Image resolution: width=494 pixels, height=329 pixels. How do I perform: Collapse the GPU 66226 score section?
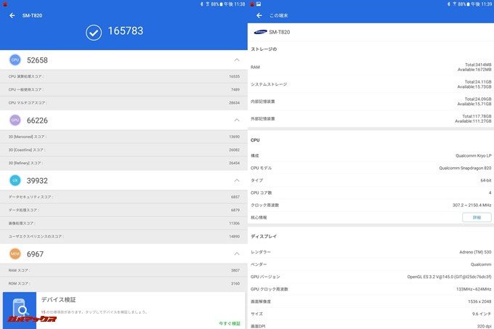click(237, 120)
